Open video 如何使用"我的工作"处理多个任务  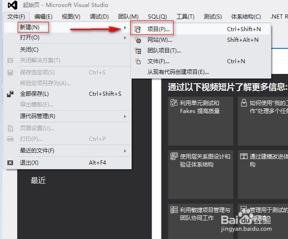coord(263,121)
